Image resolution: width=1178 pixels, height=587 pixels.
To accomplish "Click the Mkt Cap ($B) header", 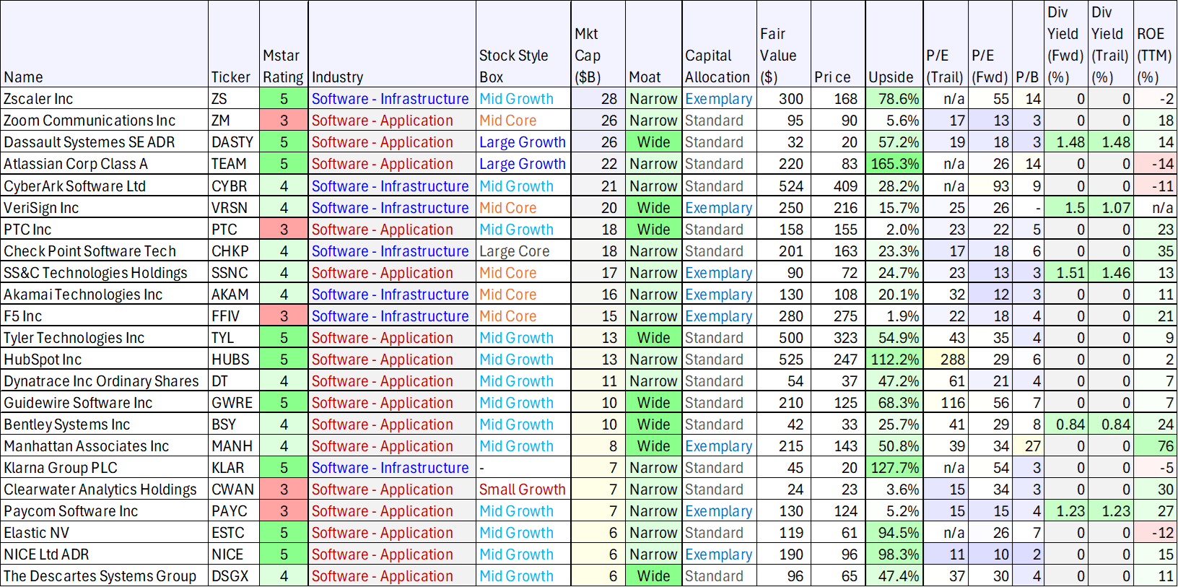I will [598, 44].
